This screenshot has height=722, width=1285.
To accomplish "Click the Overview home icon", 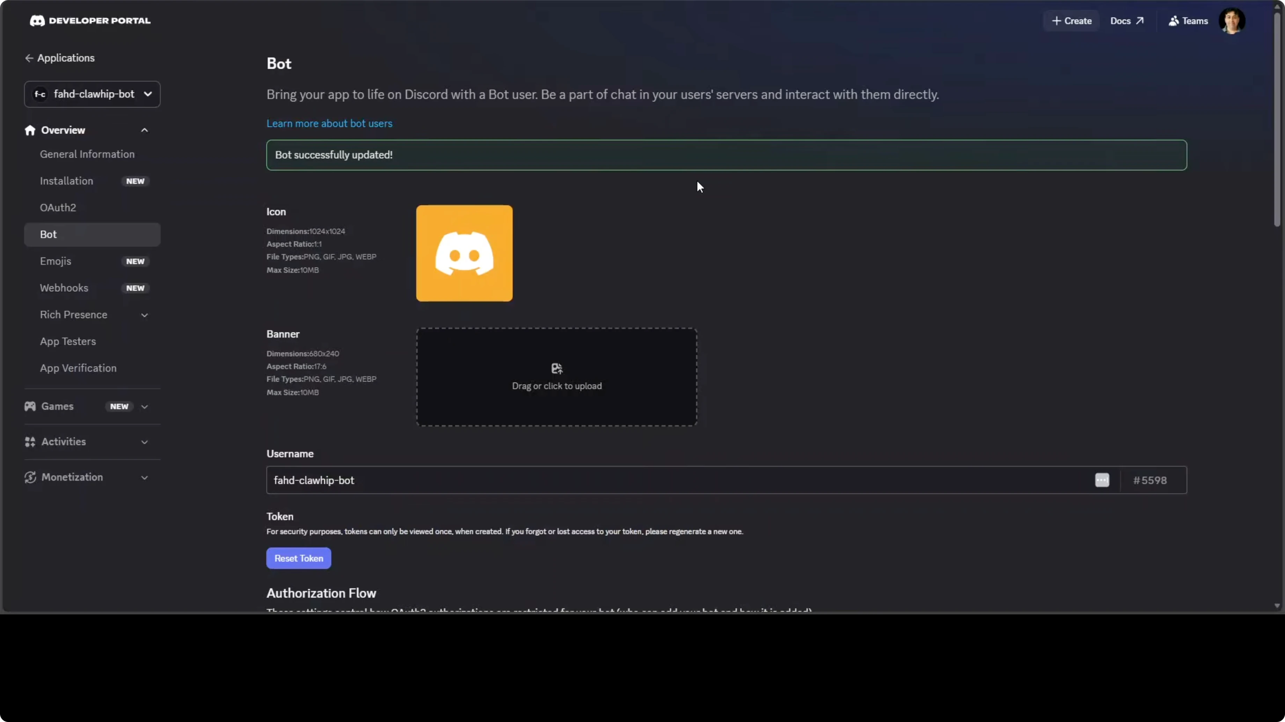I will point(30,130).
